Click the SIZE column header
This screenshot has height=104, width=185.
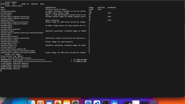[x=42, y=4]
